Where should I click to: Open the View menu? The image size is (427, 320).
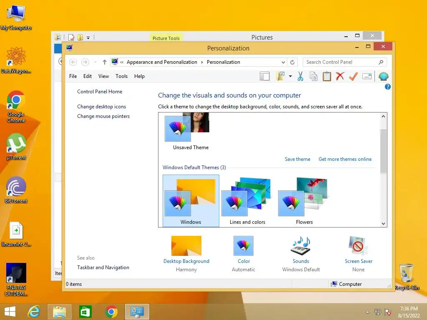point(103,76)
